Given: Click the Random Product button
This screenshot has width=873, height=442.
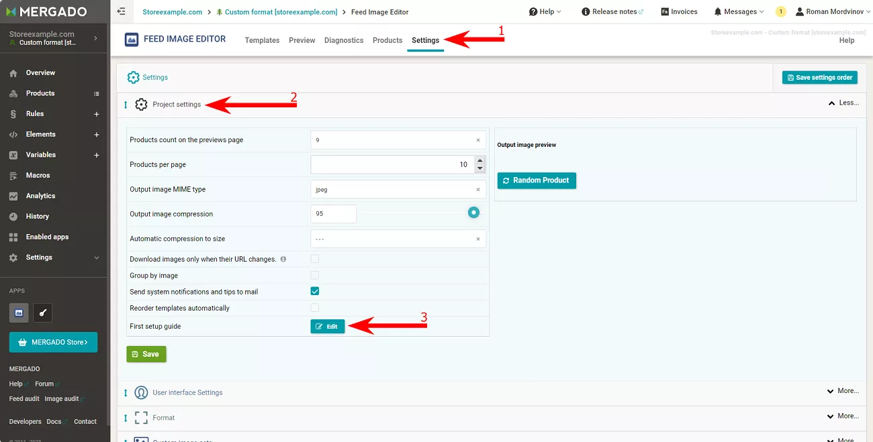Looking at the screenshot, I should pos(537,180).
